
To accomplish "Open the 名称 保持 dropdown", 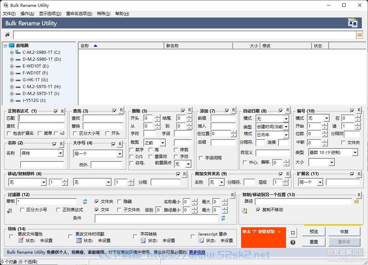I will [x=61, y=153].
